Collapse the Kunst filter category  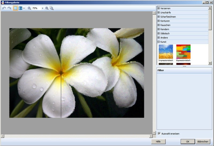click(159, 42)
